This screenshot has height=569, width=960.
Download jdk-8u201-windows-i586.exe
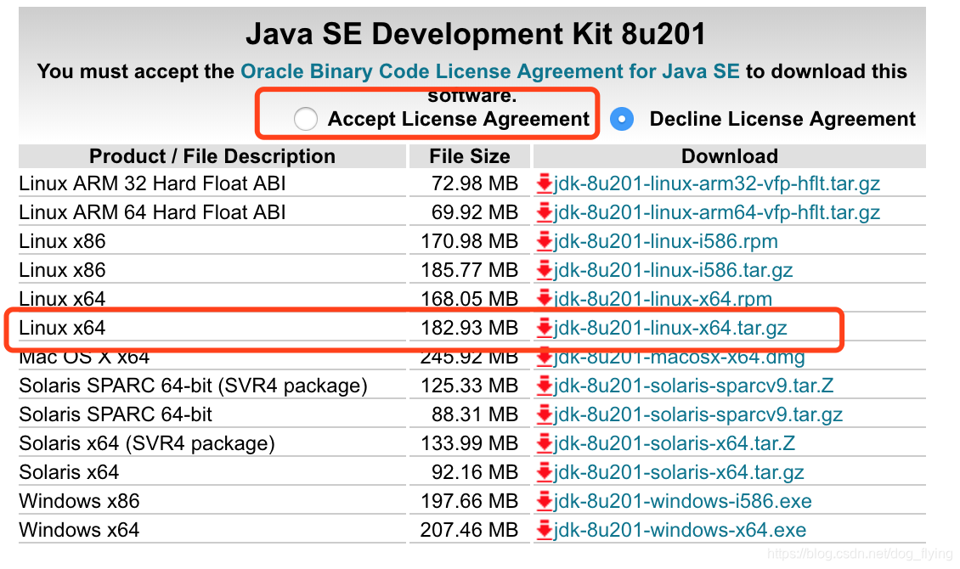[683, 501]
